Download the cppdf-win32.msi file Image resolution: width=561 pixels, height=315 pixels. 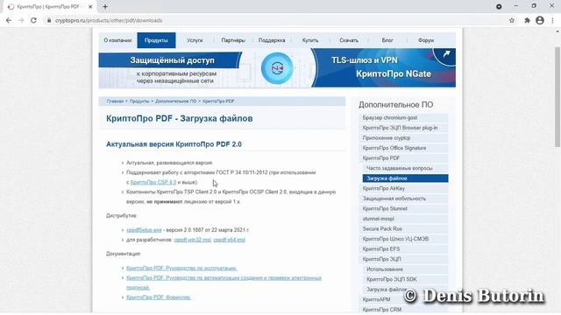click(193, 240)
